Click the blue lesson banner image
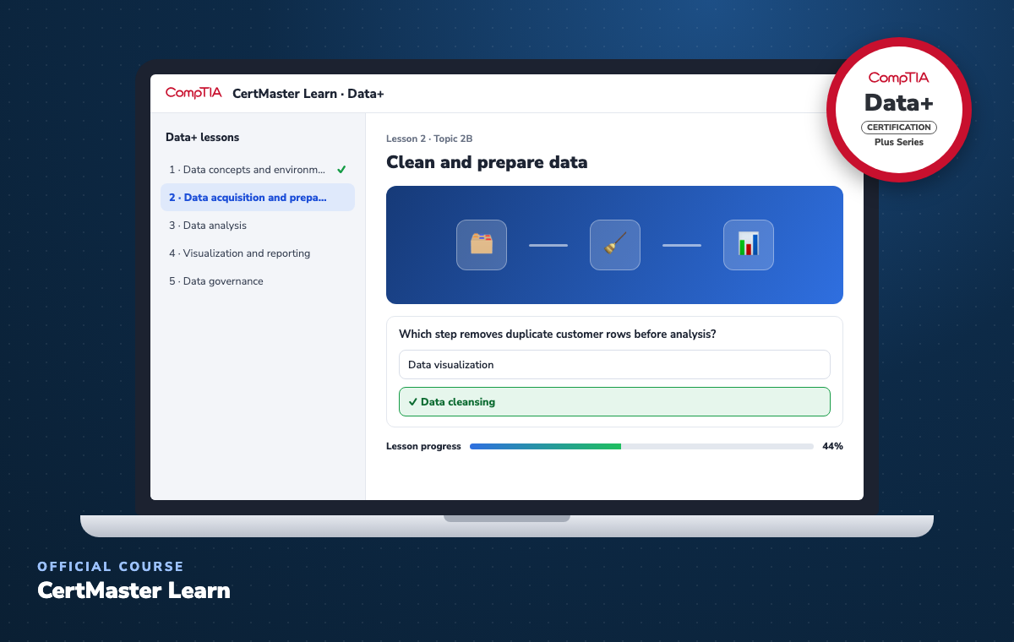Screen dimensions: 1014x642 pos(614,245)
